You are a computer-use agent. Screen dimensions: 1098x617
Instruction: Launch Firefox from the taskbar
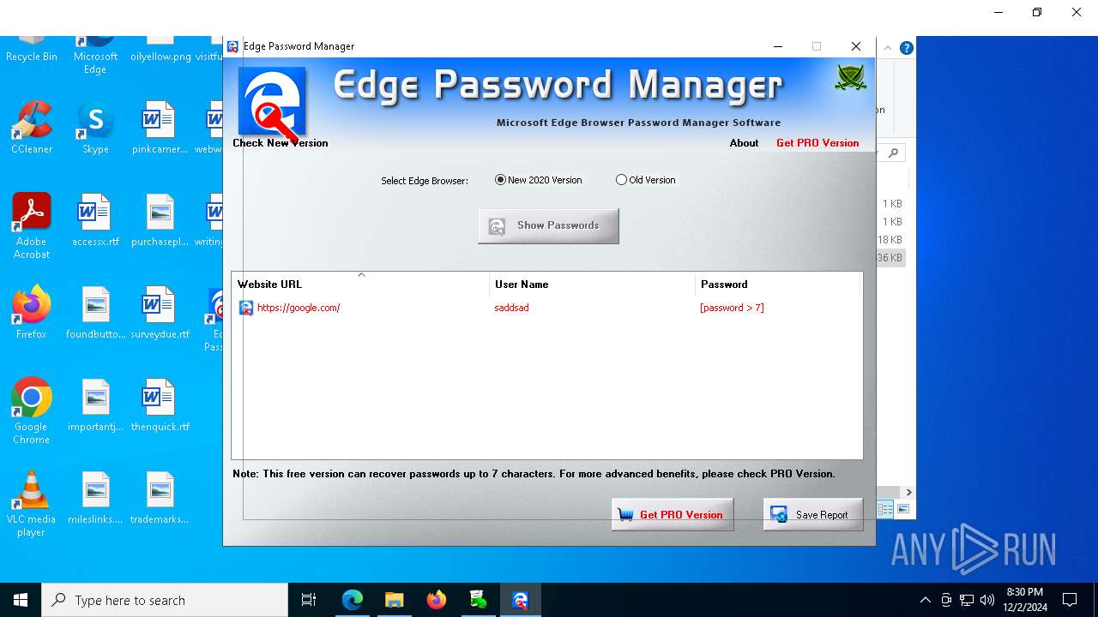pyautogui.click(x=437, y=600)
